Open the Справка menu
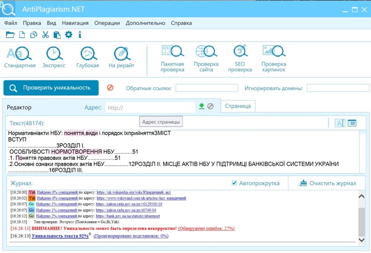 click(181, 23)
